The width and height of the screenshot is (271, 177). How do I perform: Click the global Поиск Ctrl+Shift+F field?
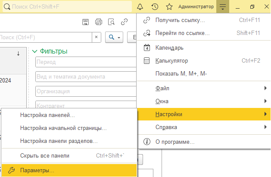click(67, 7)
